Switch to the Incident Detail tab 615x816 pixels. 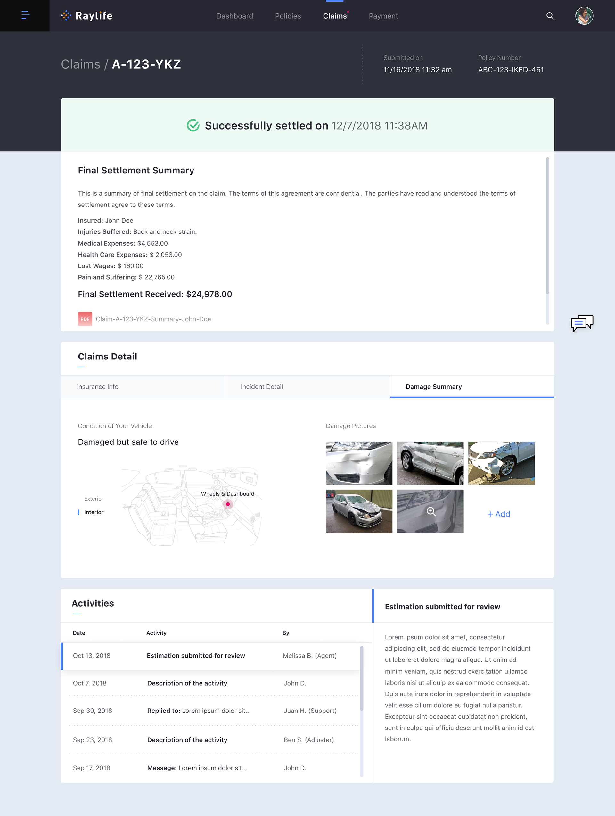pos(262,387)
